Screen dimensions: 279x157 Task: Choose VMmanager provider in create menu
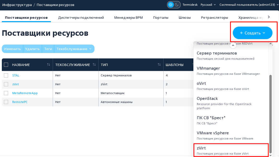tap(231, 71)
